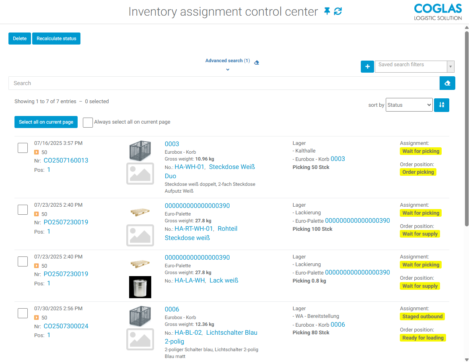Viewport: 469px width, 362px height.
Task: Click the plus icon to add search filter
Action: pyautogui.click(x=367, y=67)
